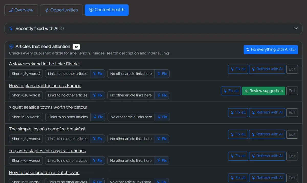Viewport: 307px width, 183px height.
Task: Click 'Short (589 words)' tag
Action: [x=26, y=74]
